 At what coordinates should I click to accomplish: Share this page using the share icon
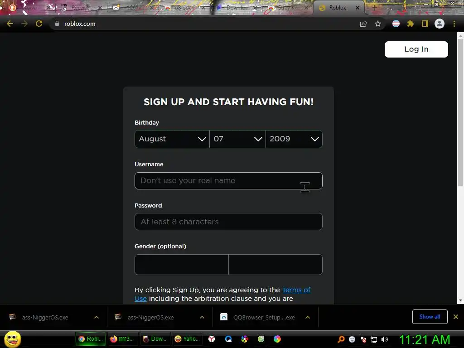[x=363, y=24]
